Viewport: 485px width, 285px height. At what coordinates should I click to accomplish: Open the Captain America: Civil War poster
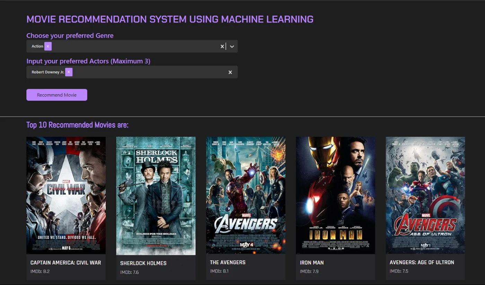[66, 195]
